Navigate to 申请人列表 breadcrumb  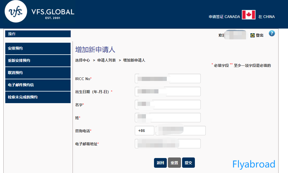pyautogui.click(x=106, y=60)
